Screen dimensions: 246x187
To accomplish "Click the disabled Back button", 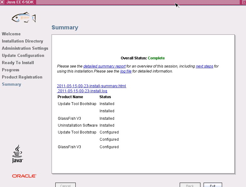I will coord(190,185).
